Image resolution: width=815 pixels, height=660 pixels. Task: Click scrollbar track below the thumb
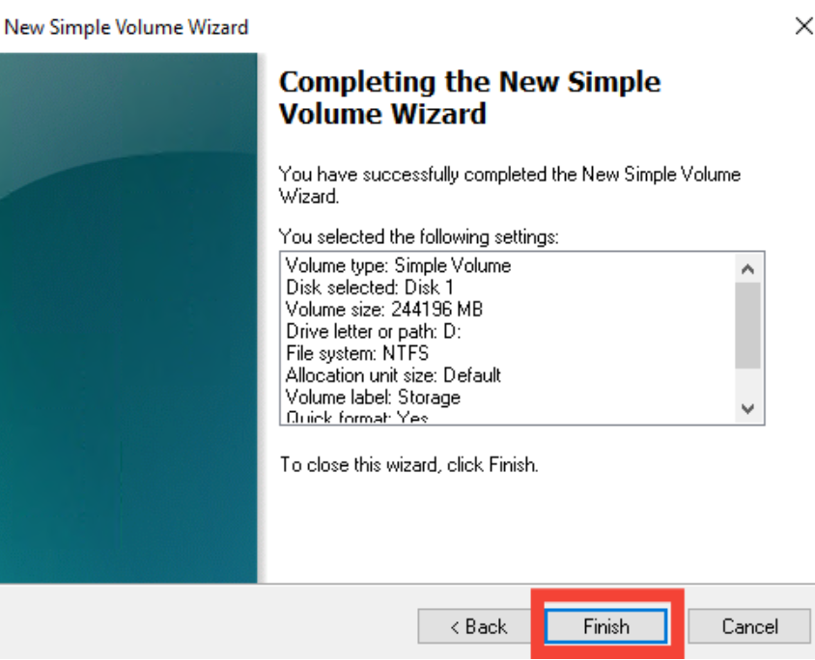point(748,382)
